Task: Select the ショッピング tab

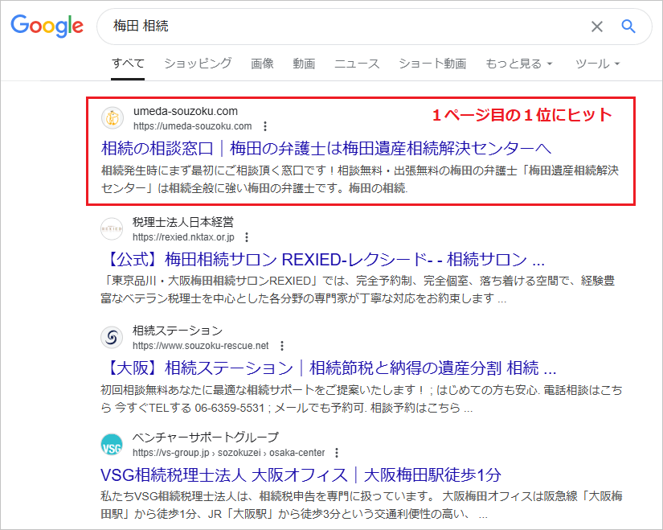Action: pos(196,62)
